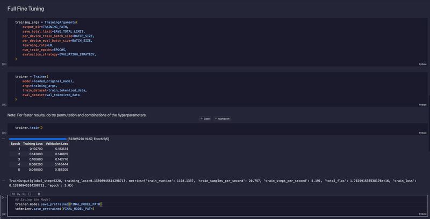Click the Validation Loss column header

click(57, 144)
